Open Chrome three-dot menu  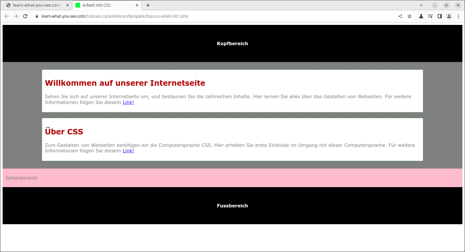[x=458, y=16]
